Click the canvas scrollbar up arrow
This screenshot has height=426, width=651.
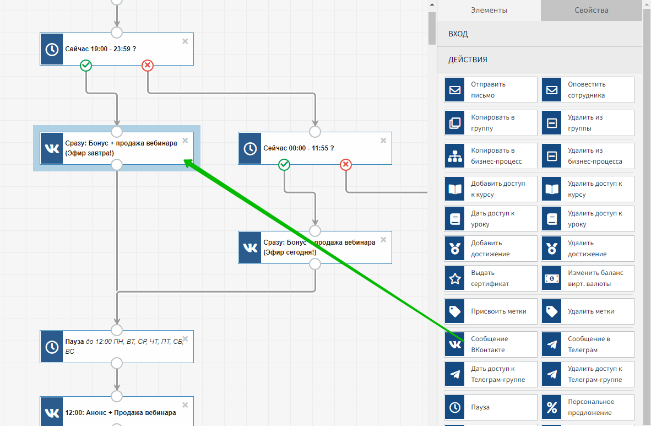432,4
